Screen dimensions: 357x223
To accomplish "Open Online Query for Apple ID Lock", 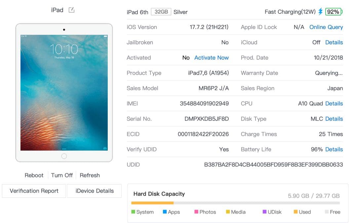I will click(326, 27).
